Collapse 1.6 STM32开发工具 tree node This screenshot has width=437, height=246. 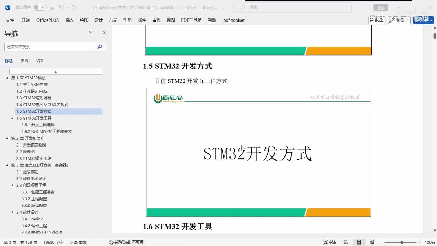coord(13,118)
